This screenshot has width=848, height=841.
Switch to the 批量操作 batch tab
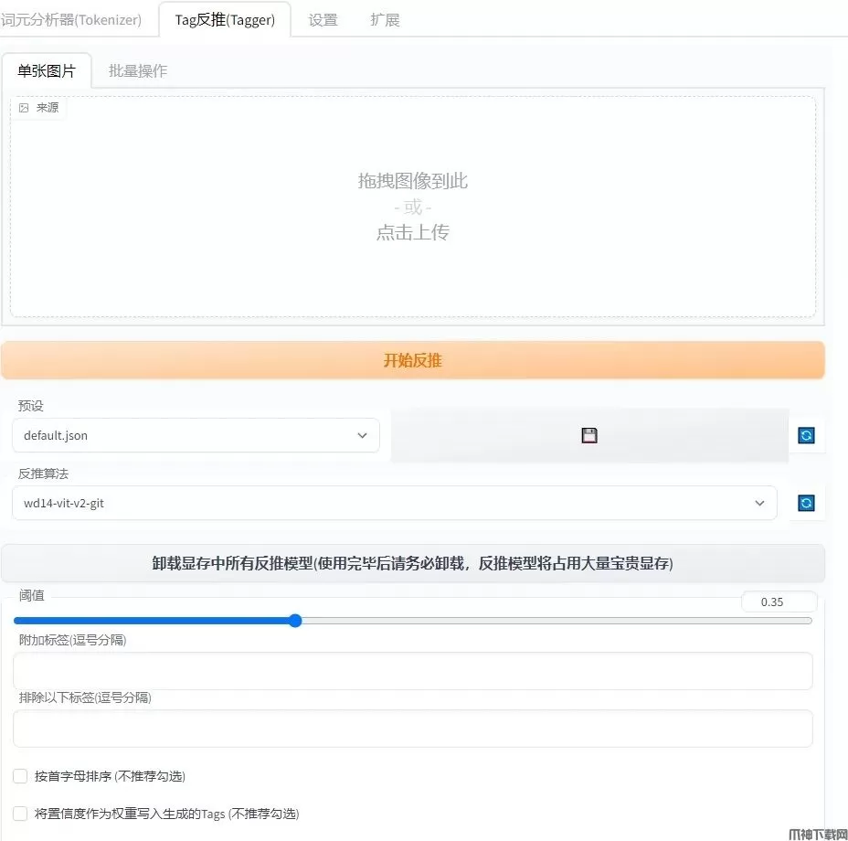(x=138, y=71)
